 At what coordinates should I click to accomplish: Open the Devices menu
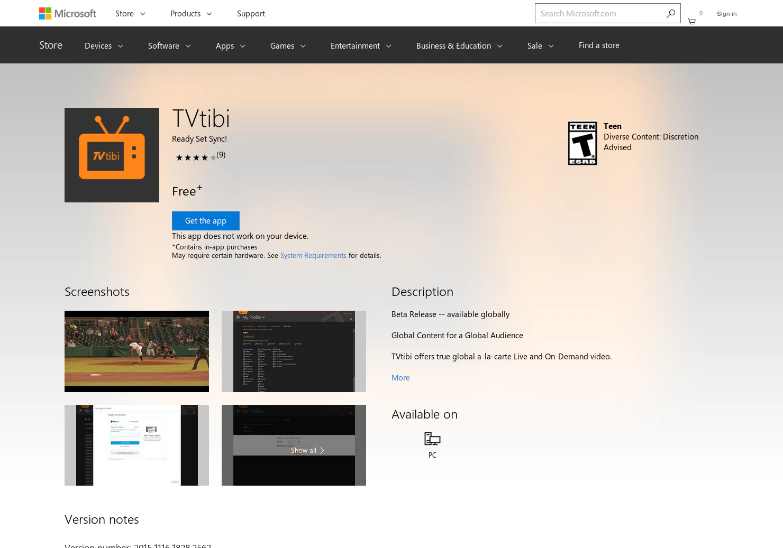[104, 46]
